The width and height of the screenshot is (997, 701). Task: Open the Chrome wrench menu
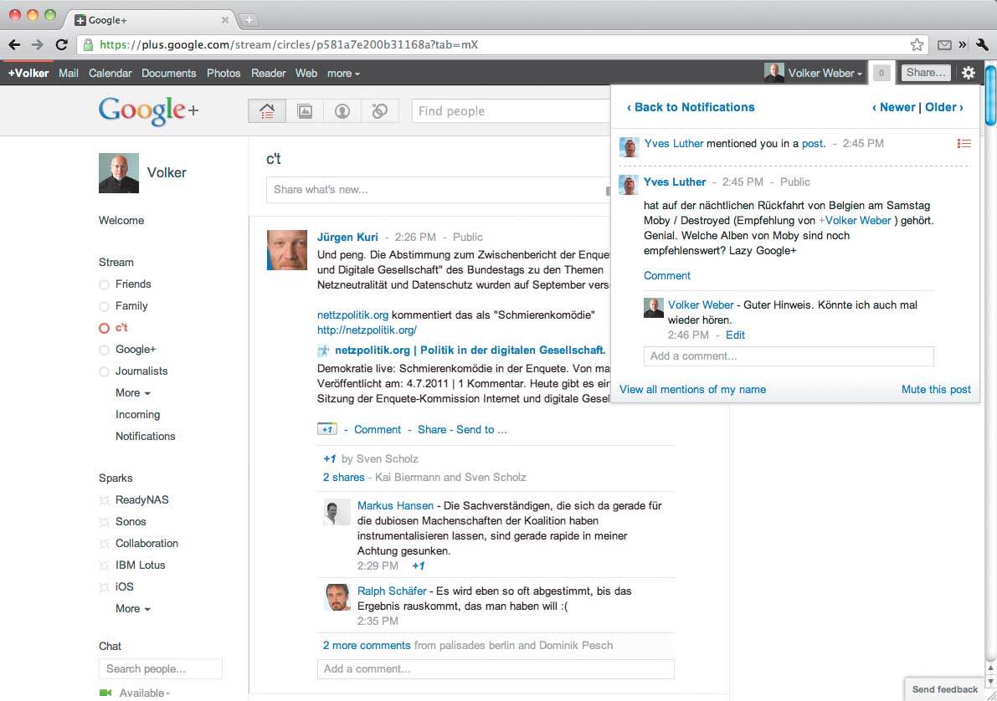pyautogui.click(x=982, y=44)
